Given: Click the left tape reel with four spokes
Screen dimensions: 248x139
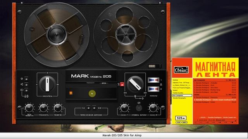Looking at the screenshot, I should point(57,35).
